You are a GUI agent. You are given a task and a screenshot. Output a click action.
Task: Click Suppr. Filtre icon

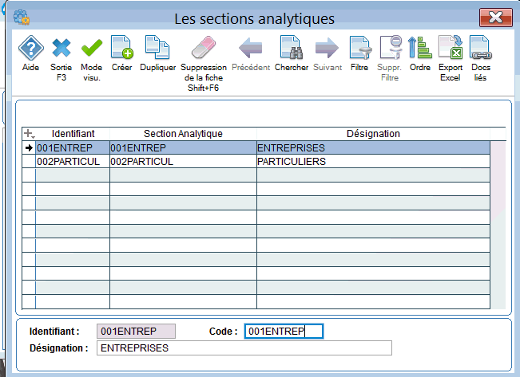click(390, 48)
